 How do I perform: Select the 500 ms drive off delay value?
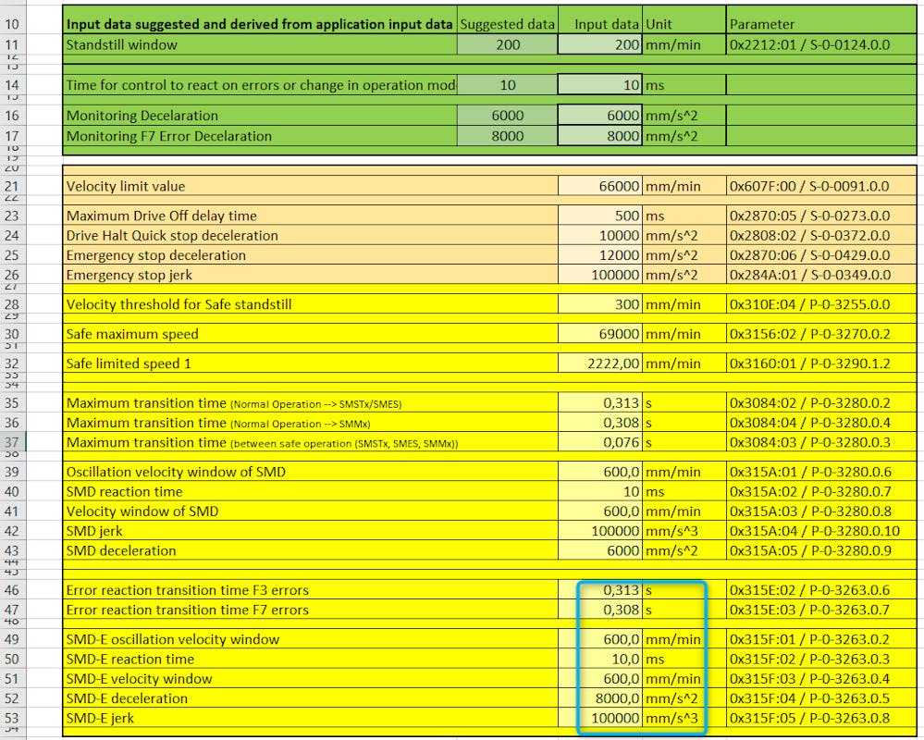[600, 216]
